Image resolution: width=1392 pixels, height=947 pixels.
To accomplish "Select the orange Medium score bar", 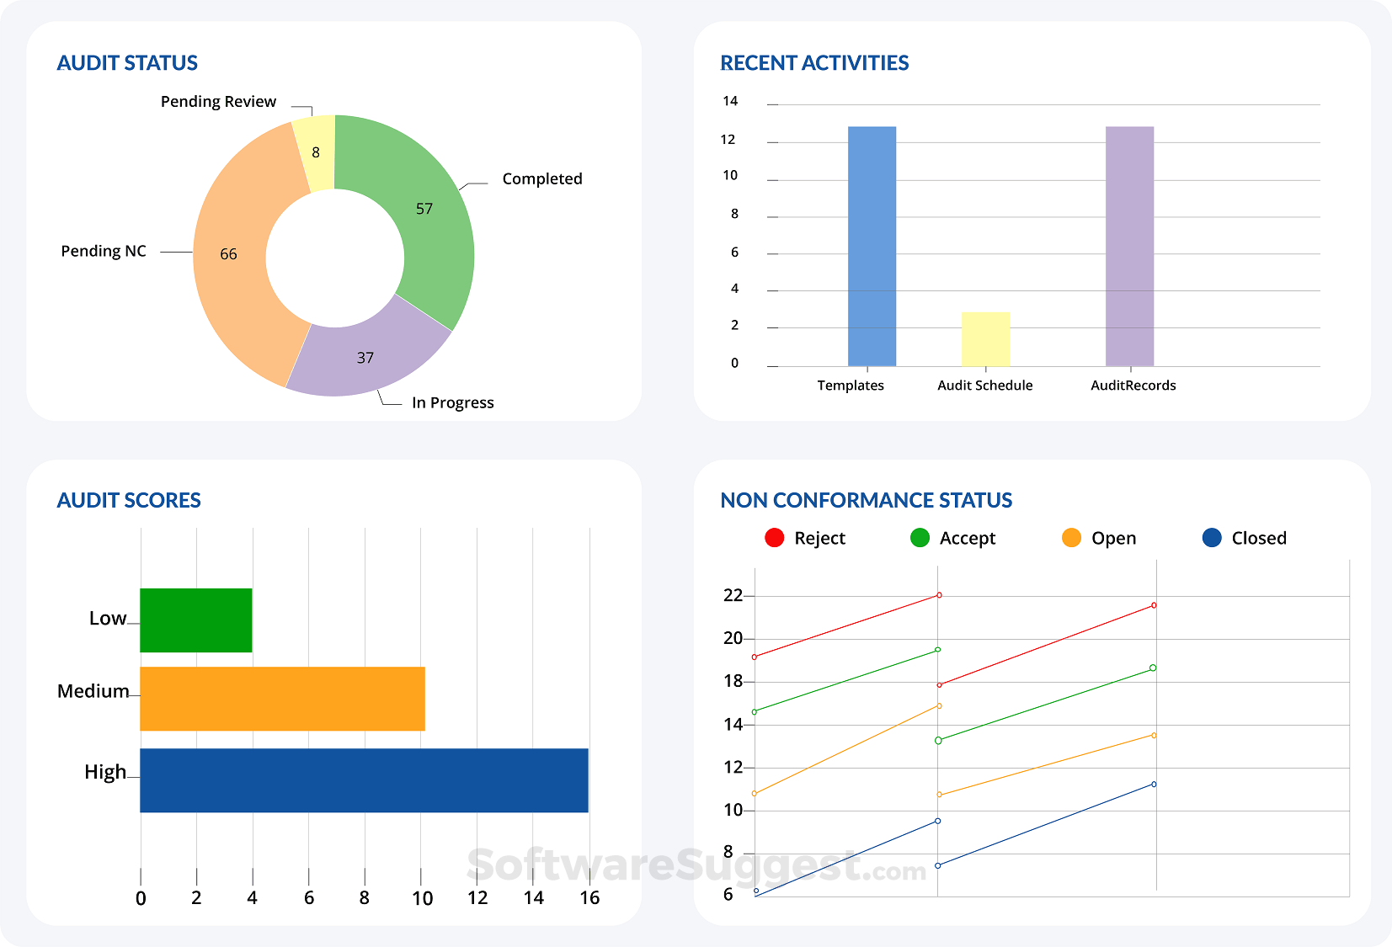I will pos(282,699).
